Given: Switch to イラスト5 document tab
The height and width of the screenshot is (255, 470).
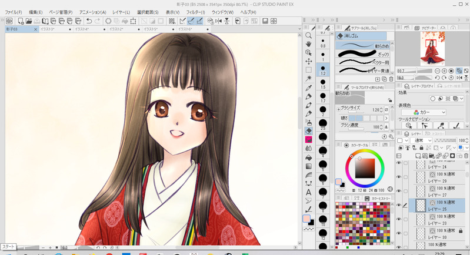Looking at the screenshot, I should click(x=159, y=29).
